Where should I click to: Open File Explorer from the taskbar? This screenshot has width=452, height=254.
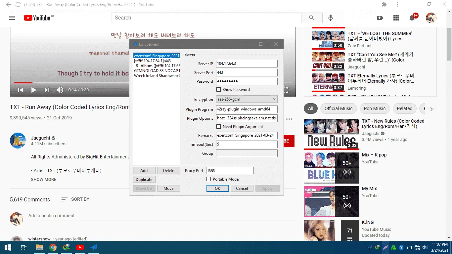39,247
